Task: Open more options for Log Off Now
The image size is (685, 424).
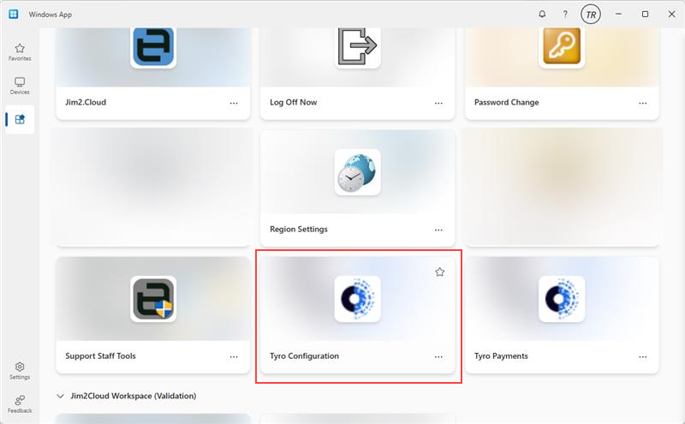Action: [438, 103]
